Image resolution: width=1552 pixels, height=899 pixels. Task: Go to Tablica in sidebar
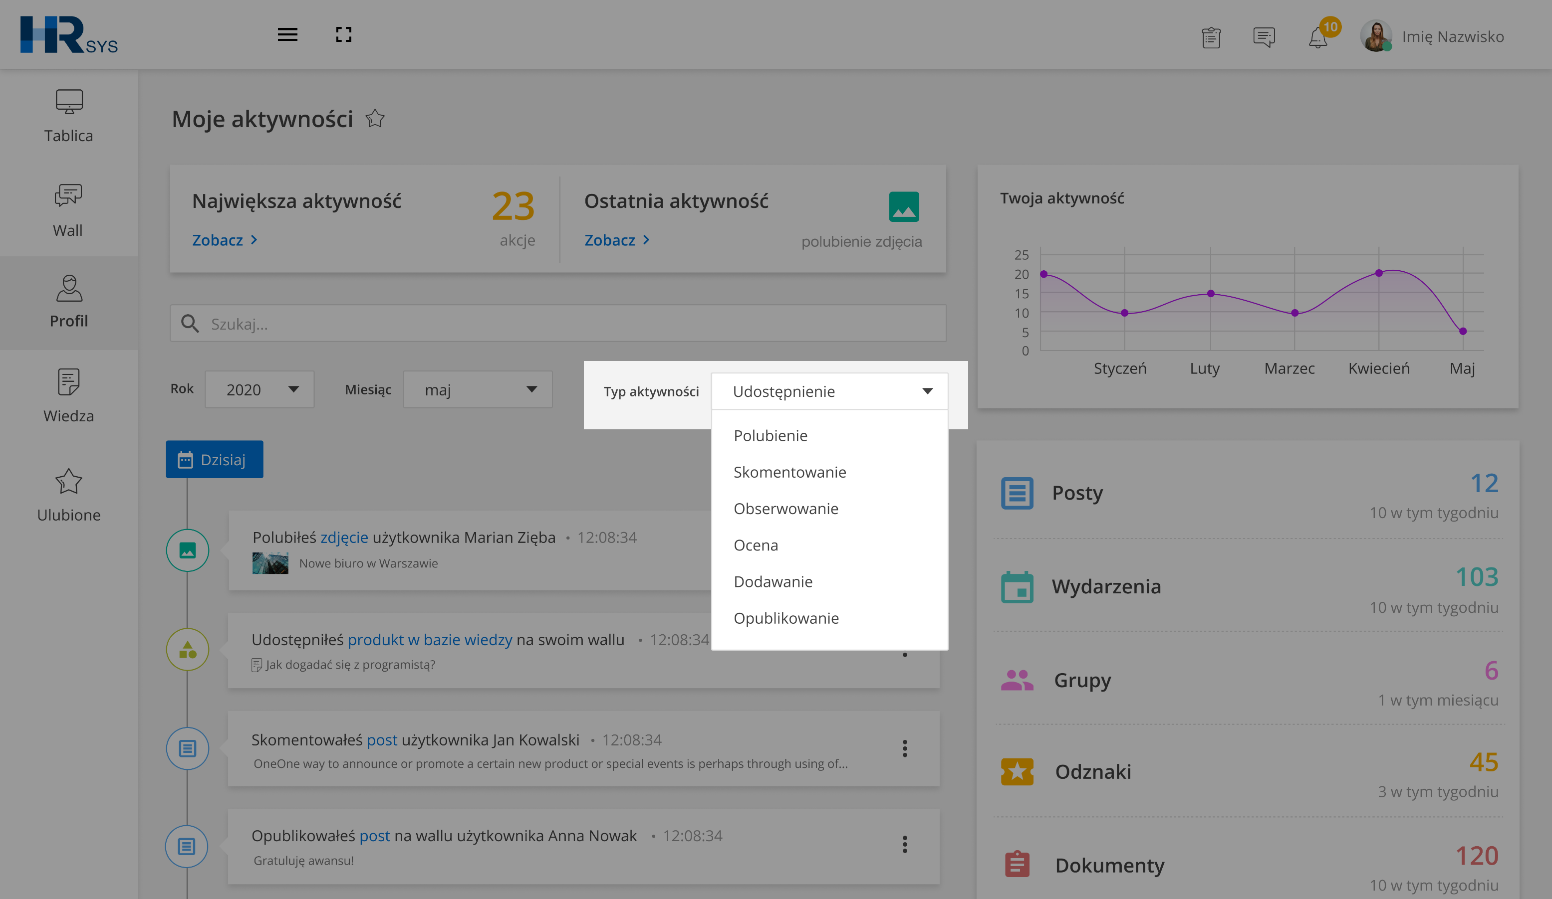click(x=69, y=117)
